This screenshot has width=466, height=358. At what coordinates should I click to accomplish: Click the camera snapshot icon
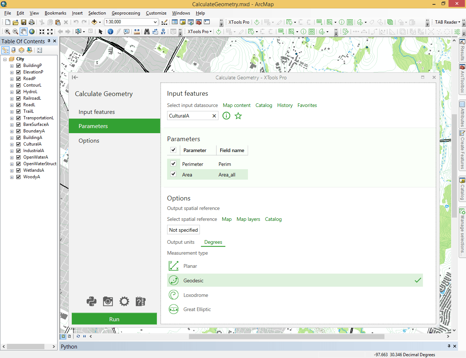[x=108, y=301]
